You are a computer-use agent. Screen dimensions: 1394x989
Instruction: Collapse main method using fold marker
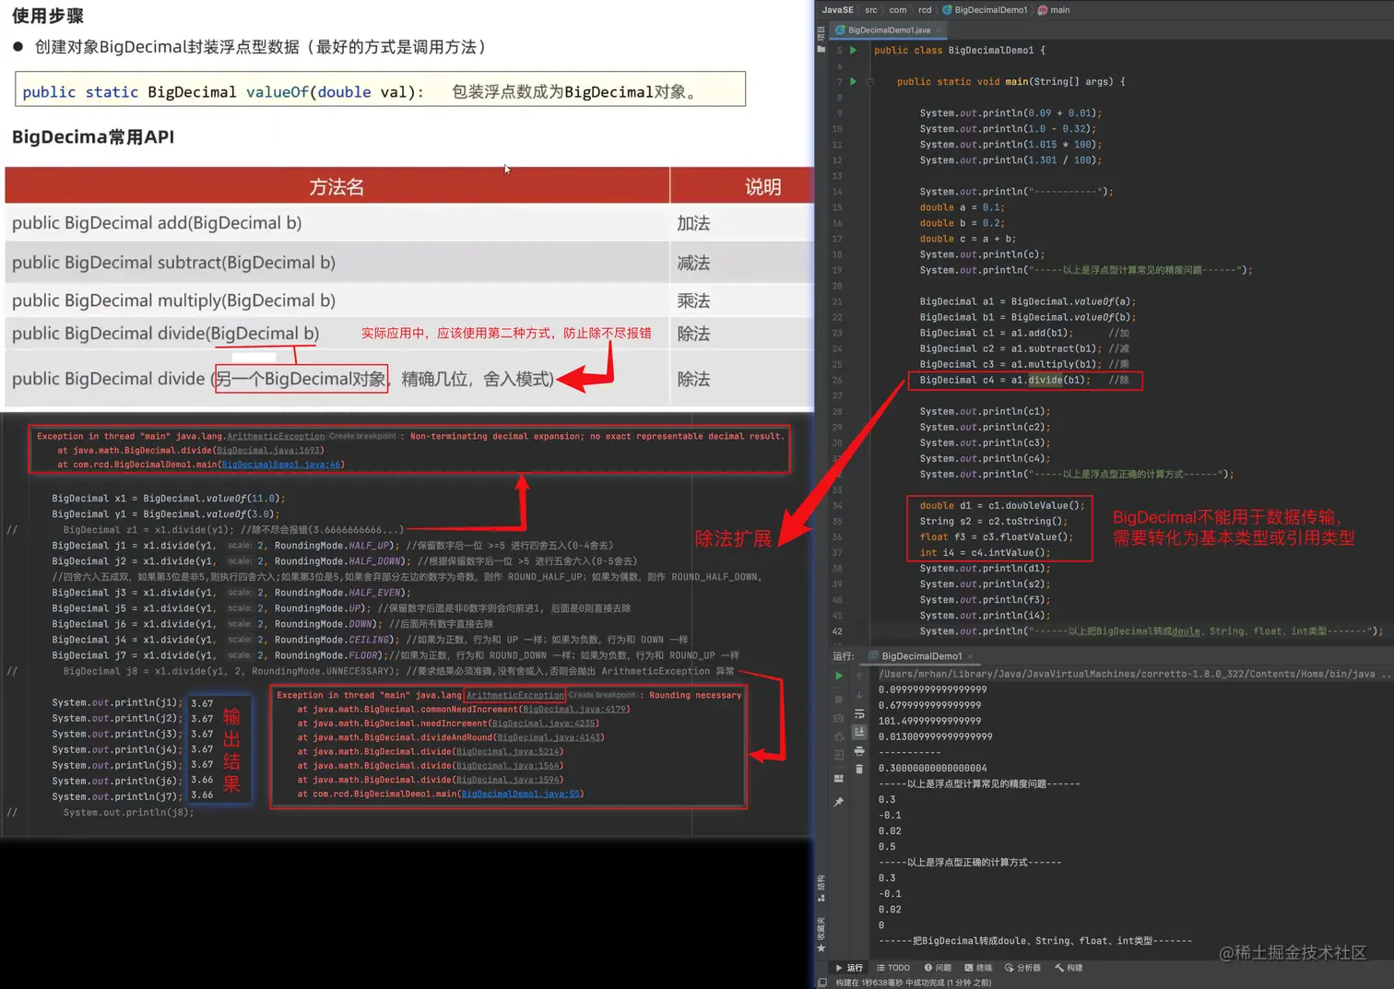click(869, 82)
